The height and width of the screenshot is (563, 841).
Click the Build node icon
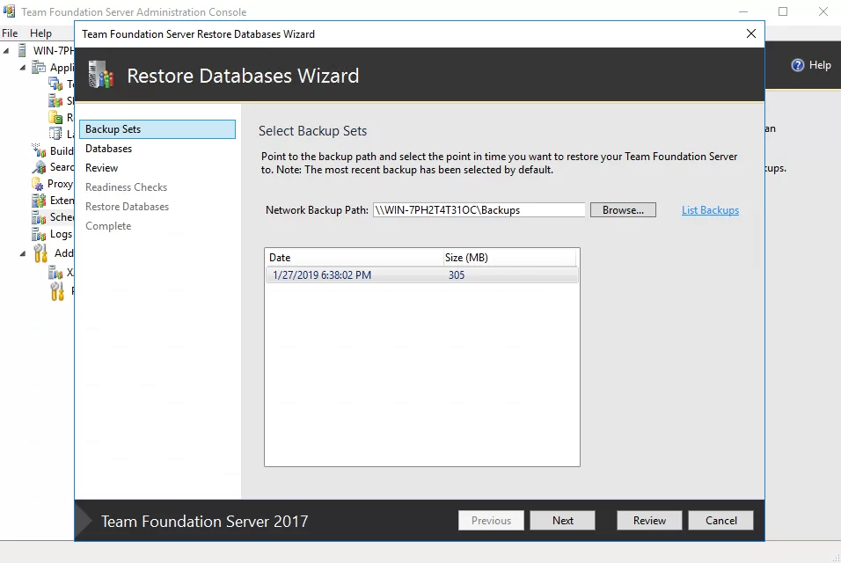pos(39,150)
